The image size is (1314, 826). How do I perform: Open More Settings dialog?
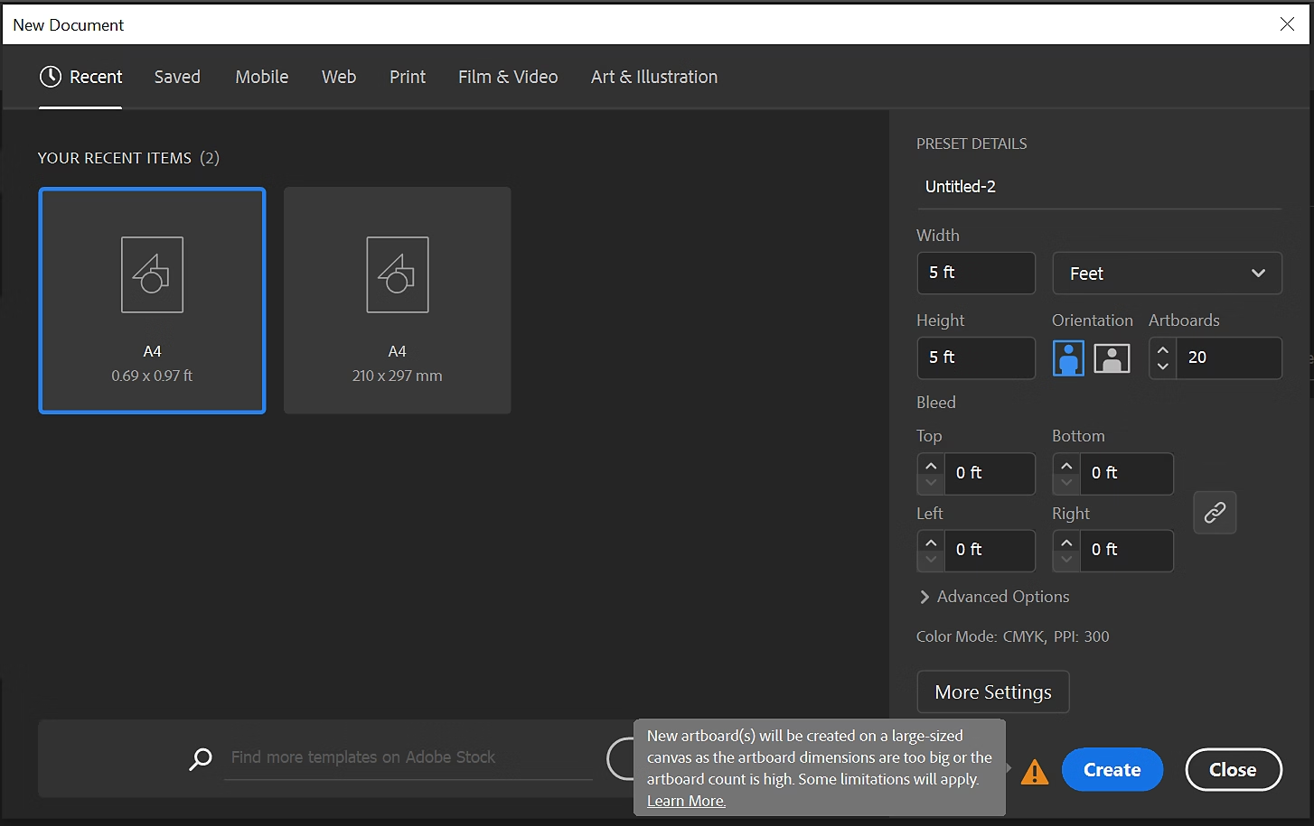(993, 692)
